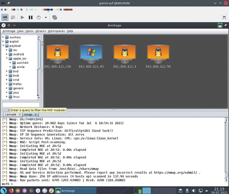229x194 pixels.
Task: Select the 192.168.122.56 Linux host icon
Action: (x=158, y=53)
